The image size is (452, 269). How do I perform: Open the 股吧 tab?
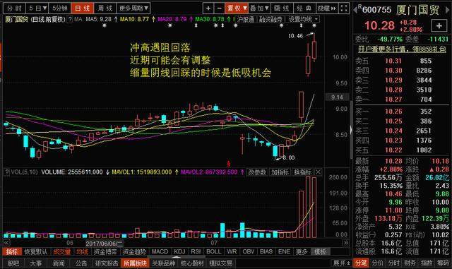(13, 263)
